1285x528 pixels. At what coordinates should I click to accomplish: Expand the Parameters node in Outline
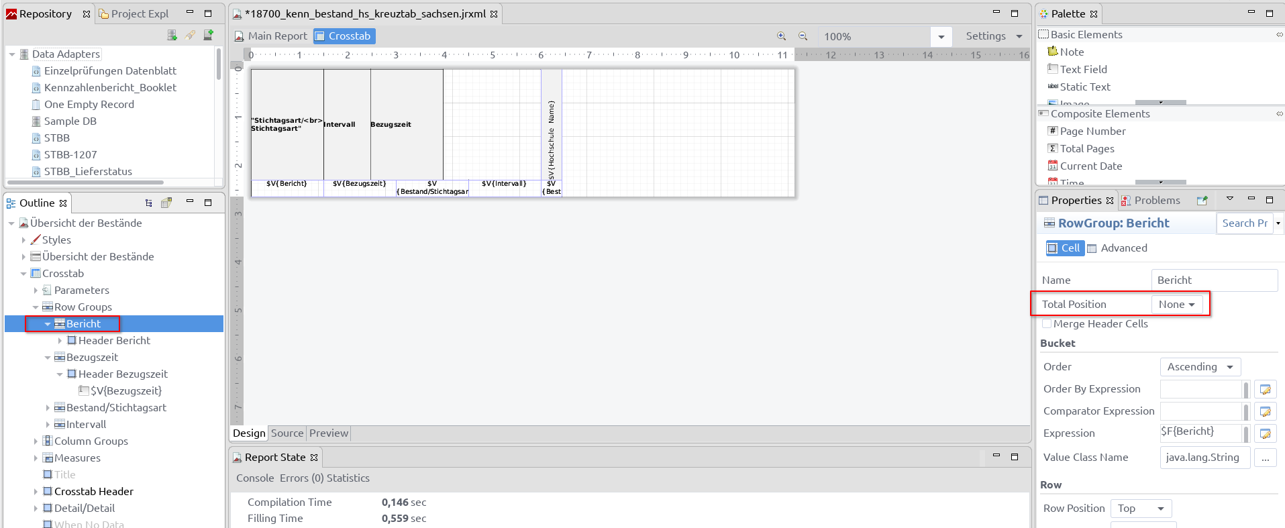coord(36,291)
